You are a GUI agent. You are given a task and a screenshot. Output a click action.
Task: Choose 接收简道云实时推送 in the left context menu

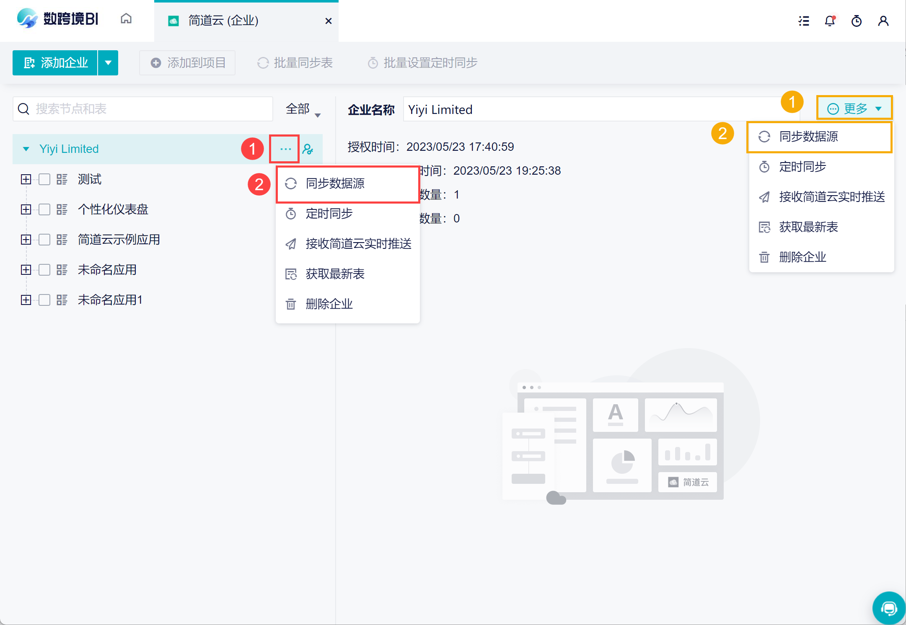(348, 244)
